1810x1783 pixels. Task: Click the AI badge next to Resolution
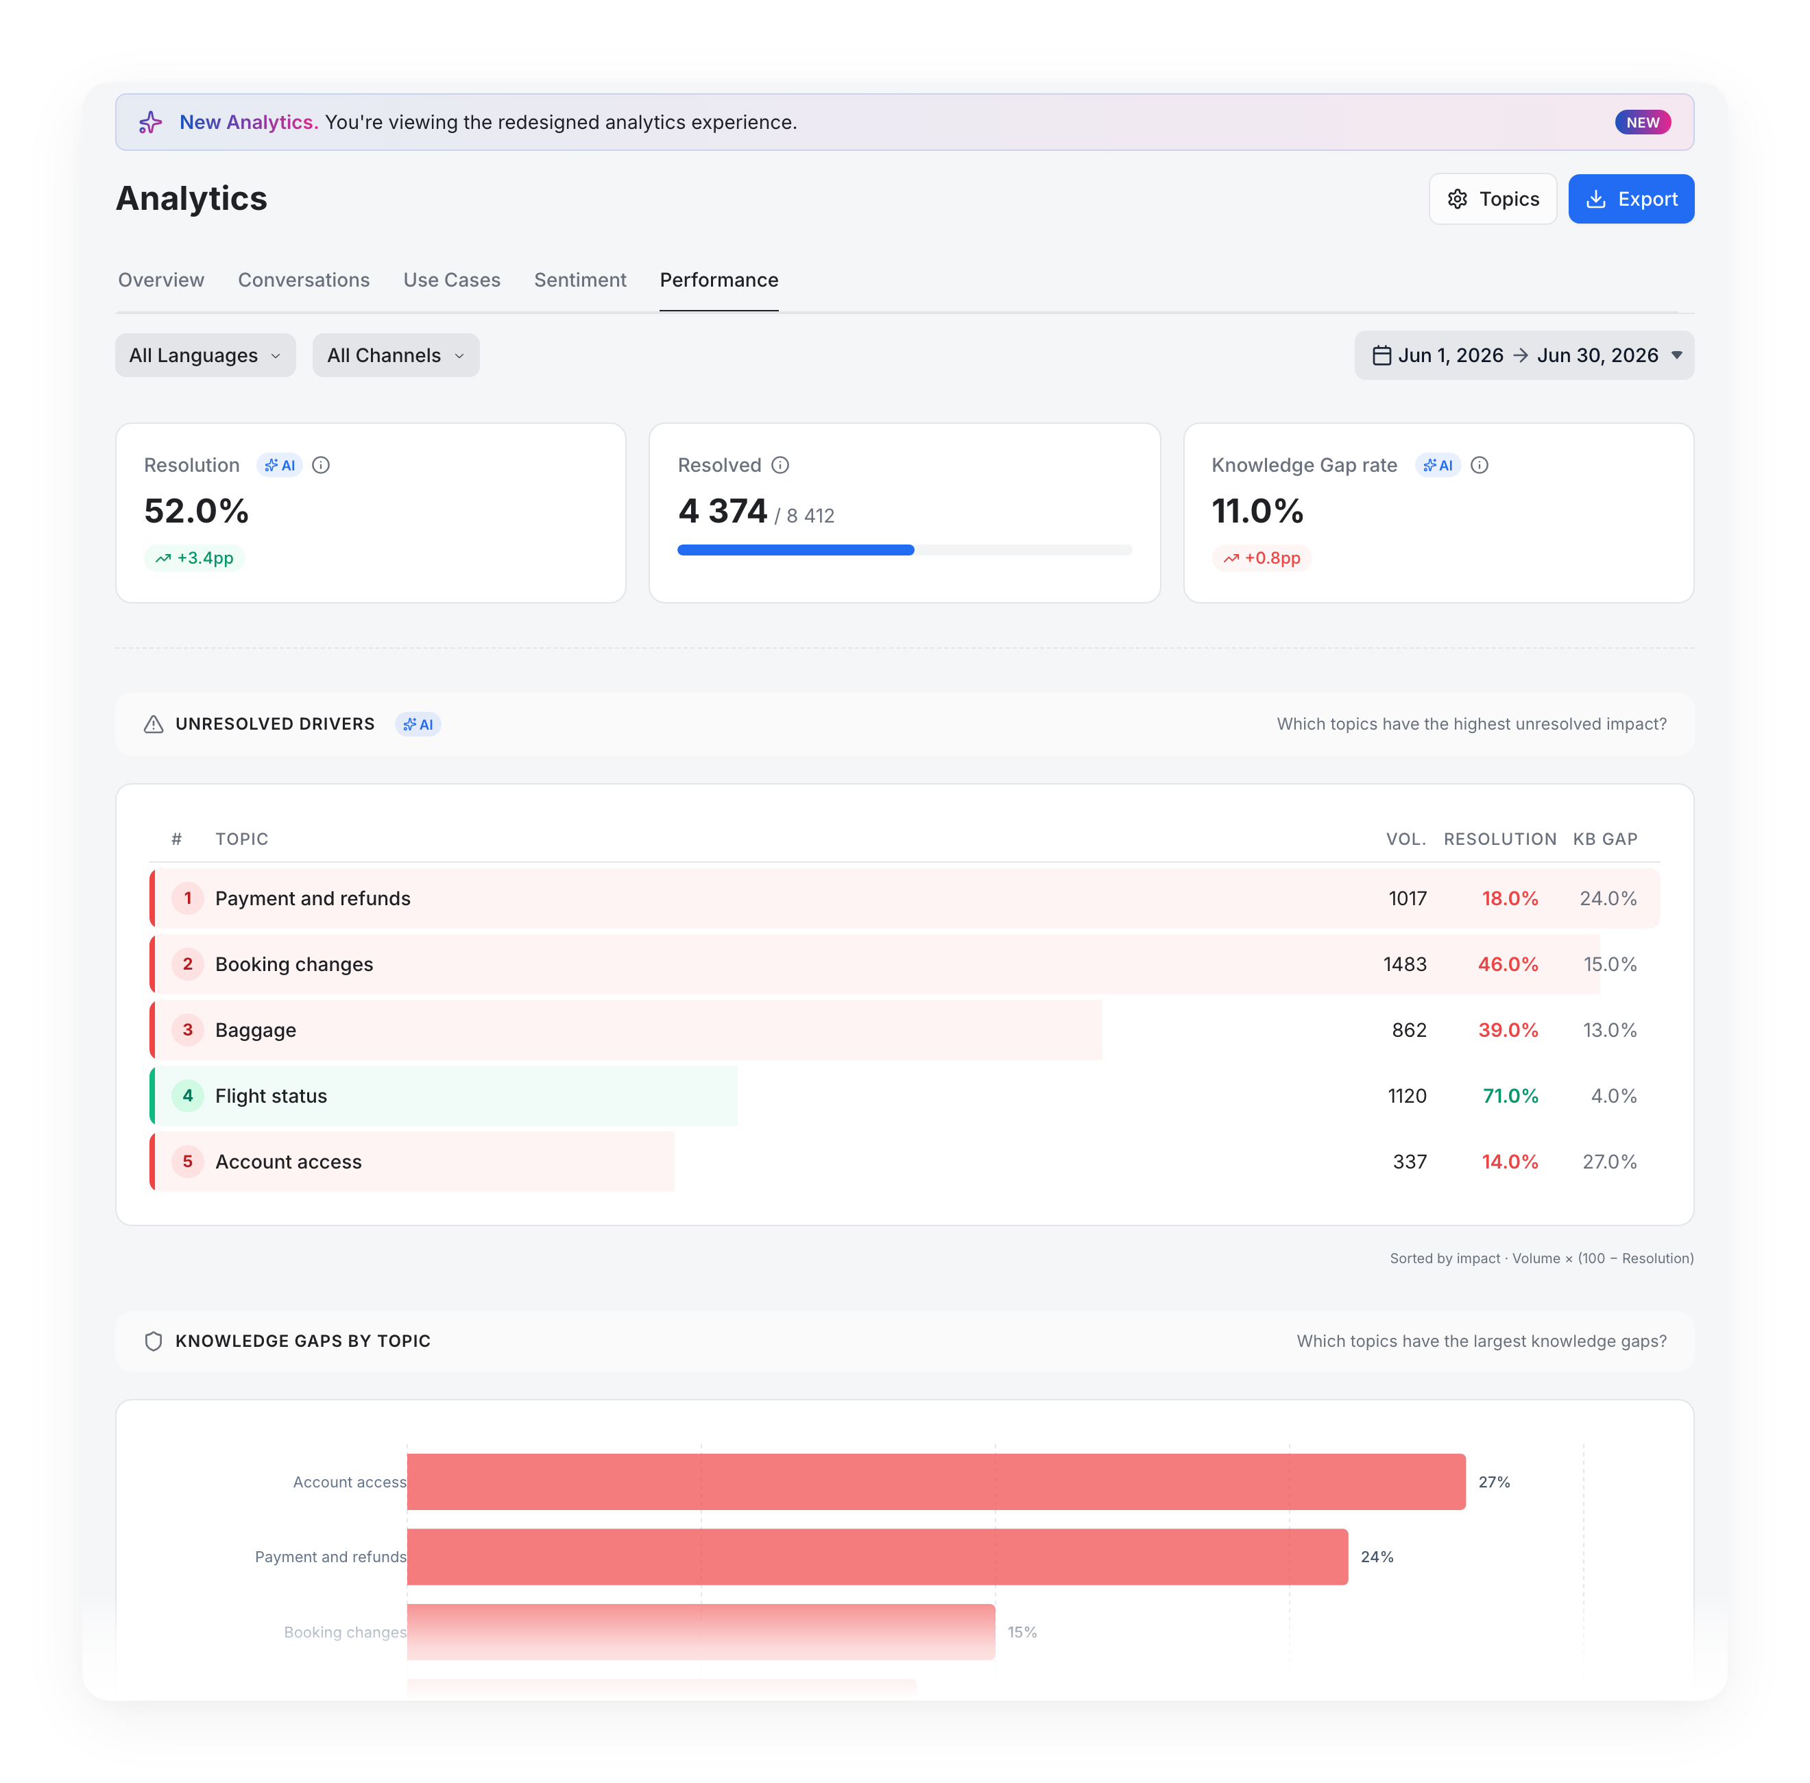pos(279,466)
